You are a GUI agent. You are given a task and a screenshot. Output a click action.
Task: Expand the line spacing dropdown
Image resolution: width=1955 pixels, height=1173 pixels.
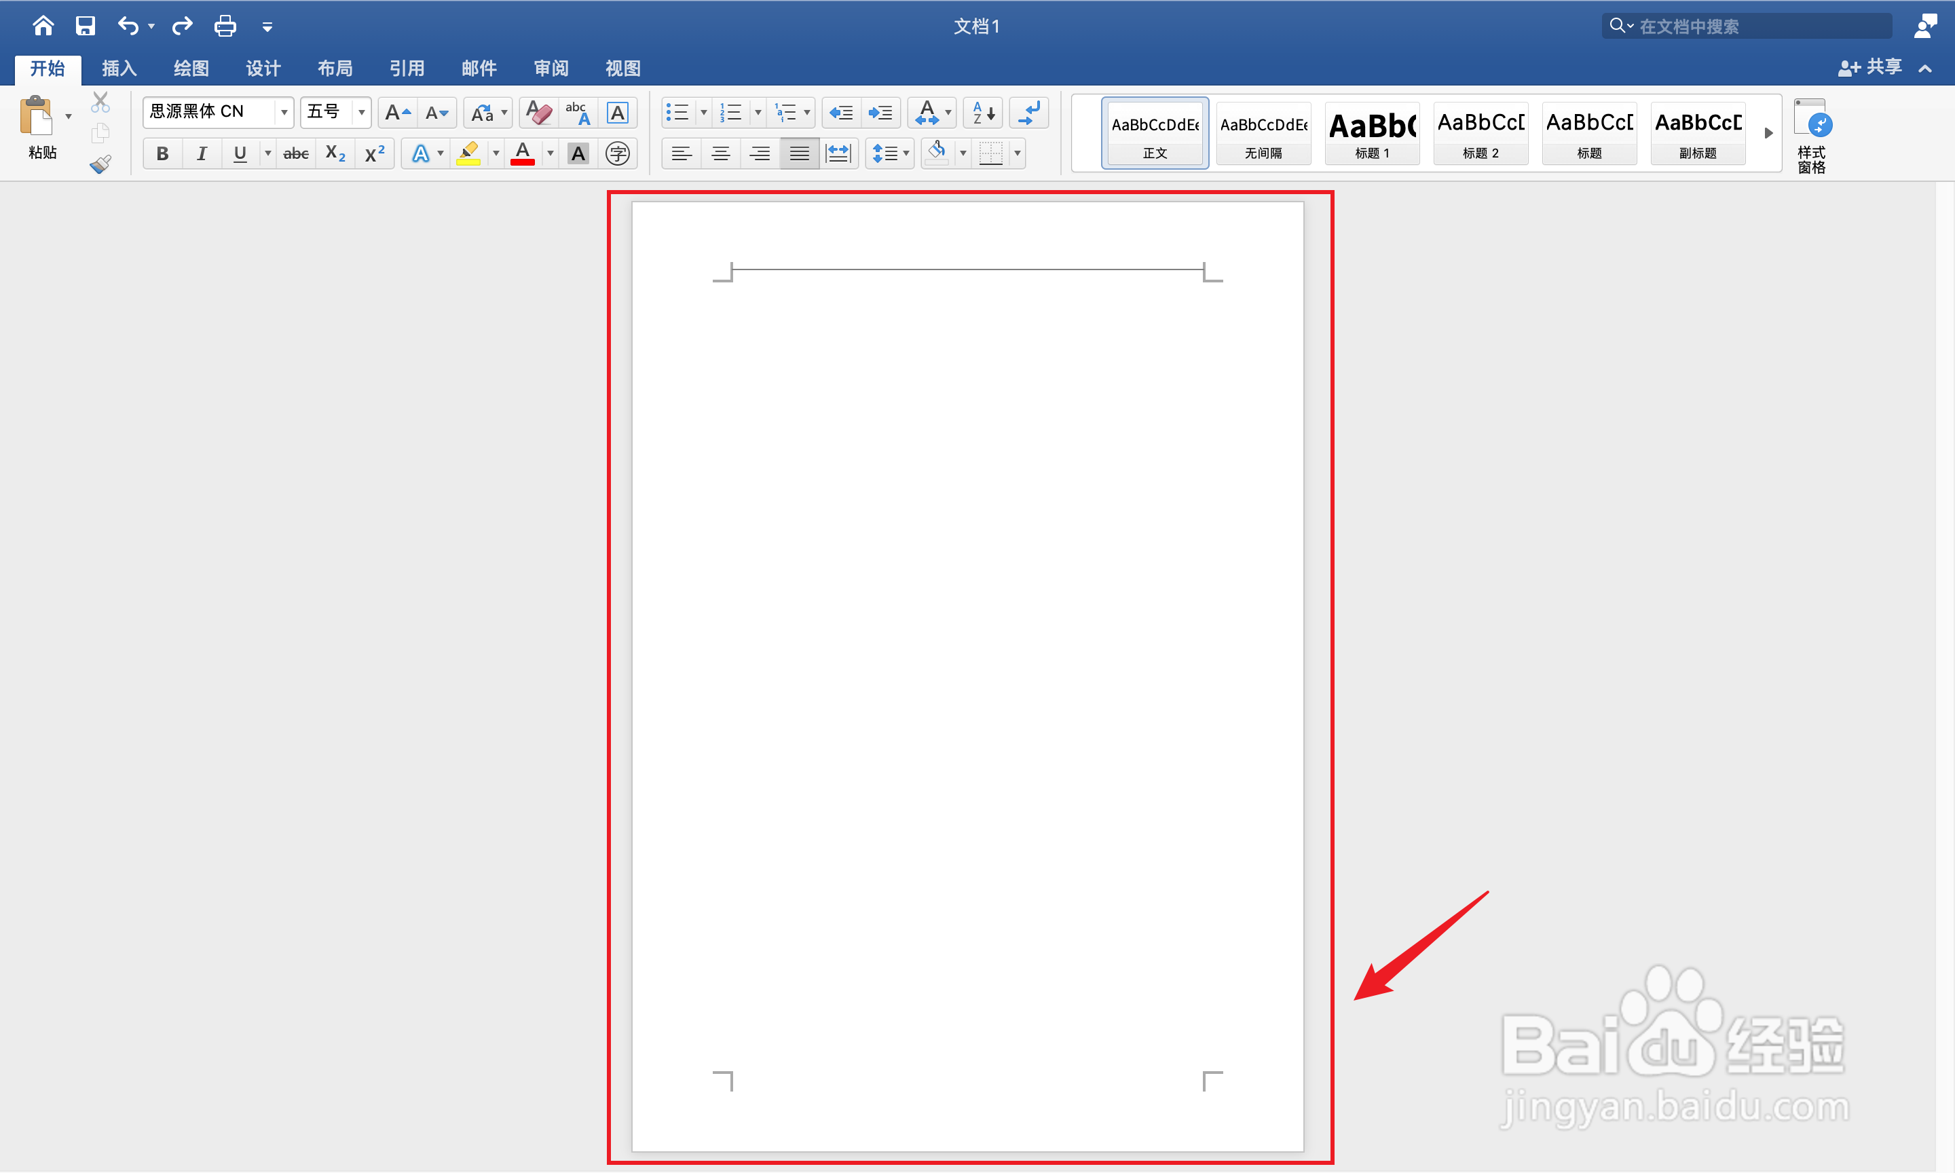[906, 153]
